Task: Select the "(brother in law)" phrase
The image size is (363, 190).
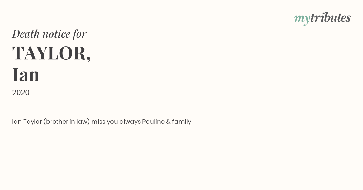Action: (x=67, y=122)
